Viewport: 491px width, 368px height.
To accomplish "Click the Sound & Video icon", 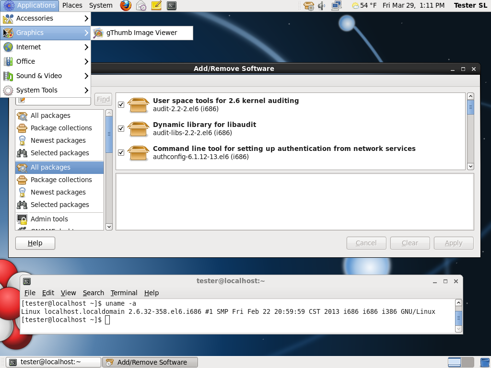I will [8, 76].
